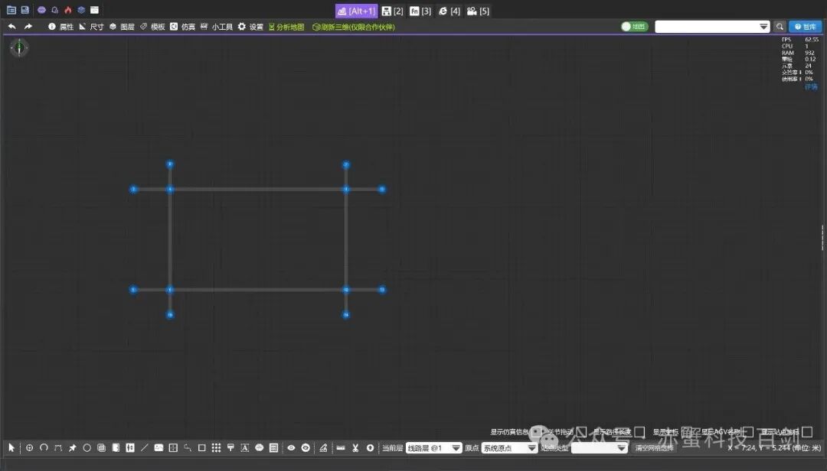This screenshot has width=827, height=471.
Task: Select the paint roller tool
Action: click(x=230, y=448)
